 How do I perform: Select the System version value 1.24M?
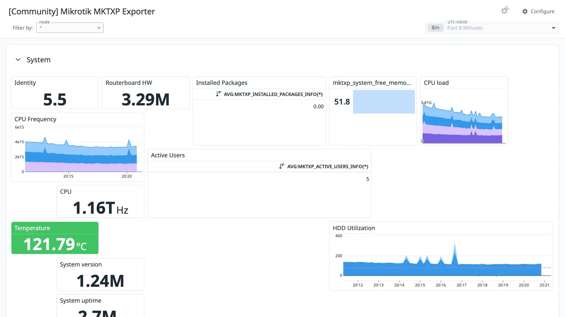(x=100, y=281)
